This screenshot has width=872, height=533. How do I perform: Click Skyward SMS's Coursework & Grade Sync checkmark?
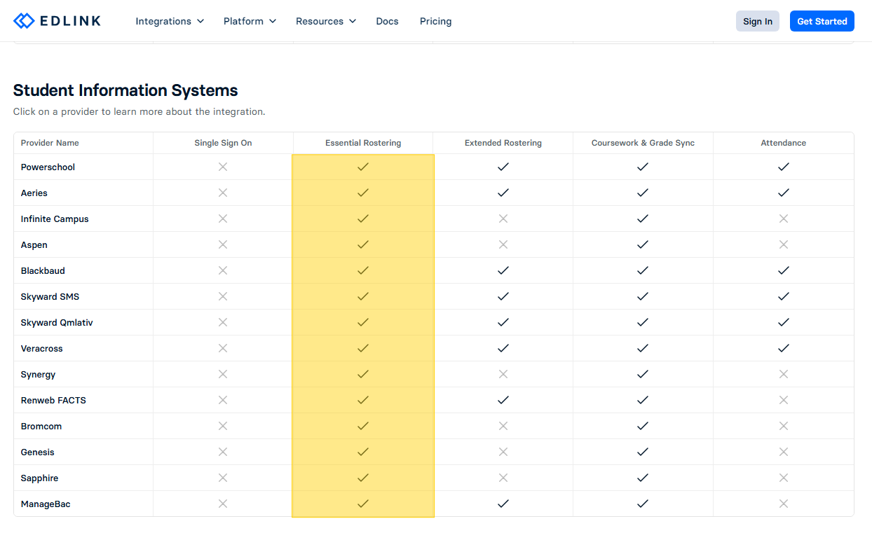click(643, 296)
